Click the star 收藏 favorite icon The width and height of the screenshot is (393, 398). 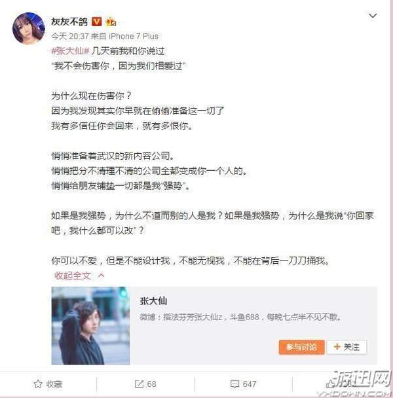[x=38, y=384]
